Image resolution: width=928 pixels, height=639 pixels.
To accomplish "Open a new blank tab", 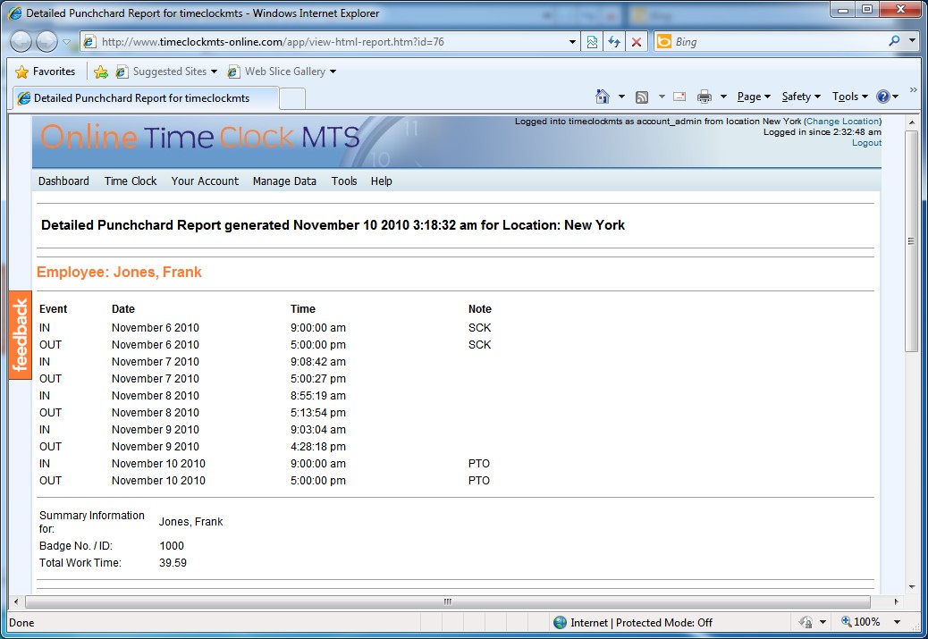I will [291, 98].
